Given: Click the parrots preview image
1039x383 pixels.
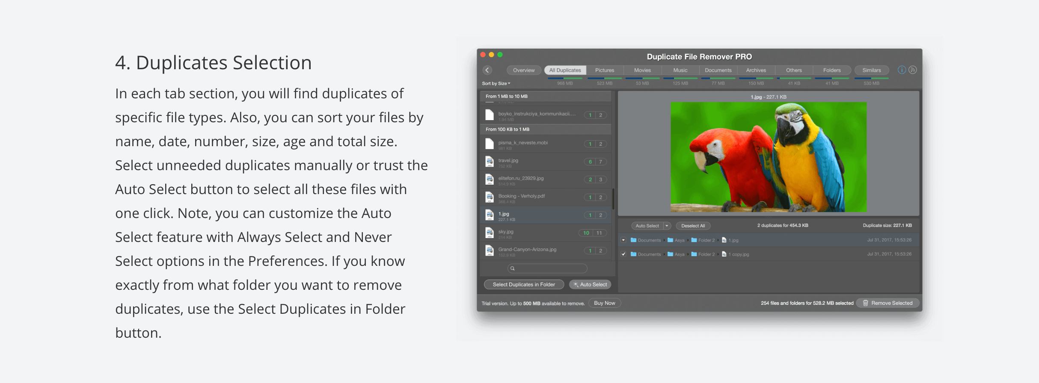Looking at the screenshot, I should tap(769, 157).
